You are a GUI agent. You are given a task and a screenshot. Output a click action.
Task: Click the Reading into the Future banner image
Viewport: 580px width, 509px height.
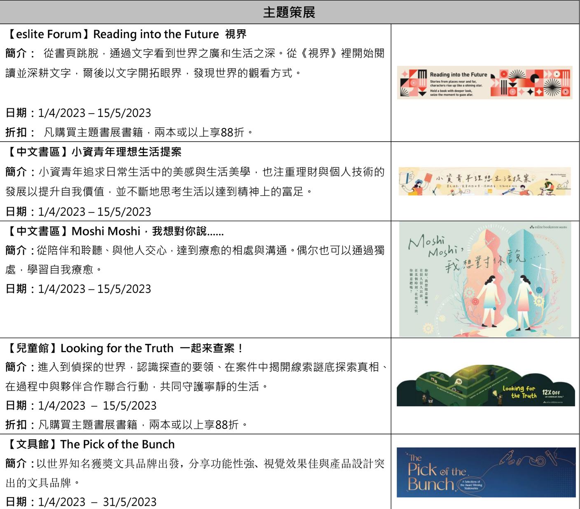[484, 82]
